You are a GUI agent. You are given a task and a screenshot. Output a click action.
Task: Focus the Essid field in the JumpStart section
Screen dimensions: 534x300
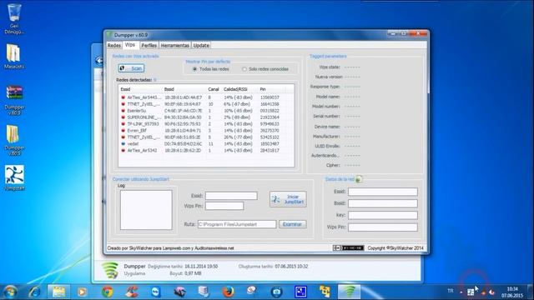[231, 196]
